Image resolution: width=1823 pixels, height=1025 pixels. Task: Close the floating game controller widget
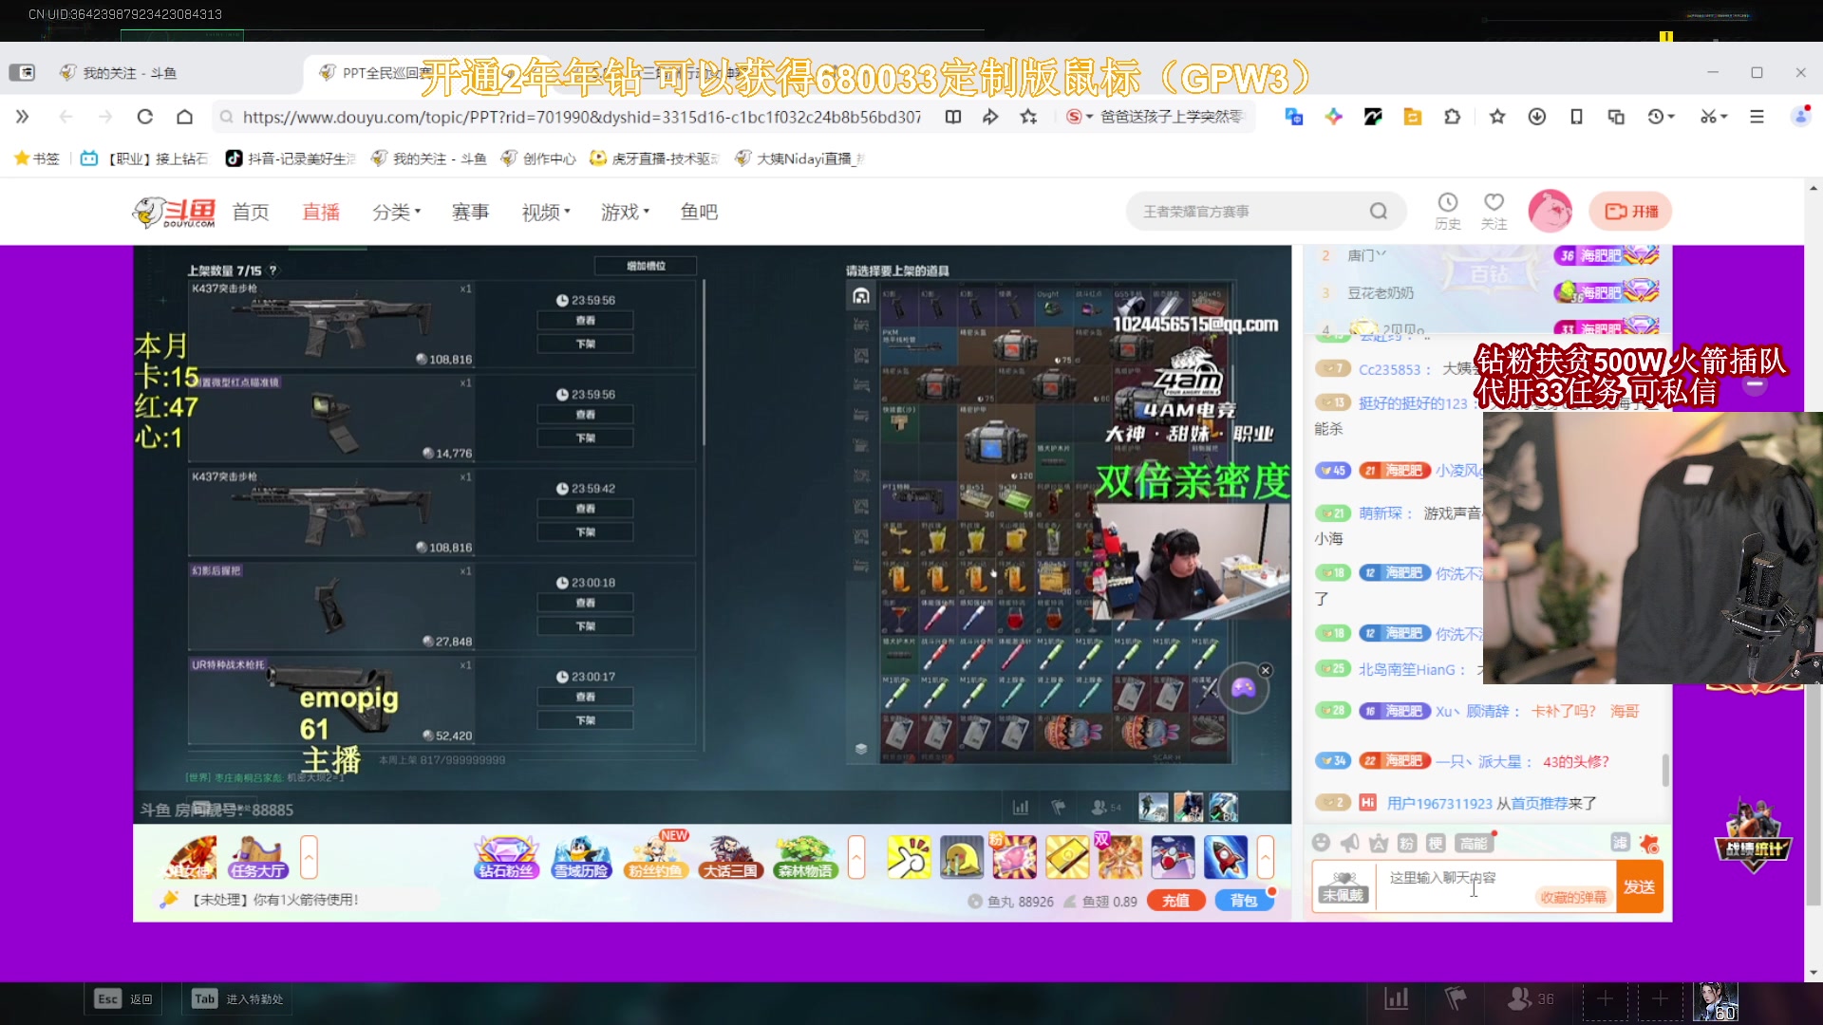click(x=1265, y=670)
